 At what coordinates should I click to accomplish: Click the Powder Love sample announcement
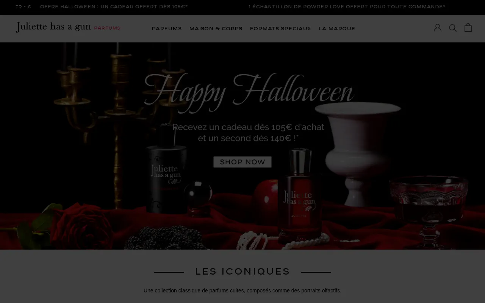pos(347,7)
